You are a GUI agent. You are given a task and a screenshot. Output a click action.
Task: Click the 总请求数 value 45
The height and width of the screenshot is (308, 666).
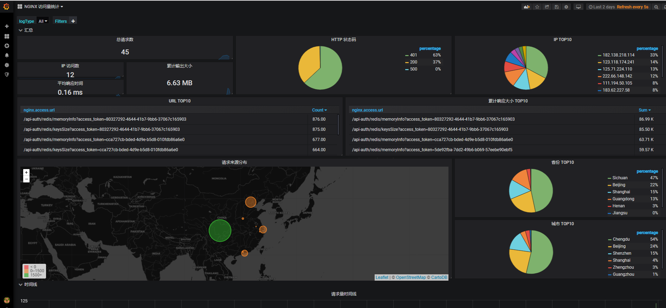(x=125, y=52)
